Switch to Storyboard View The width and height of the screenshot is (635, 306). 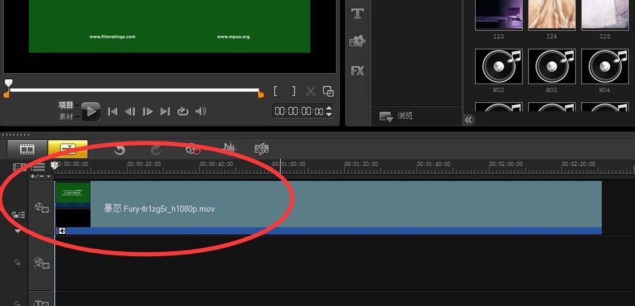(x=27, y=150)
